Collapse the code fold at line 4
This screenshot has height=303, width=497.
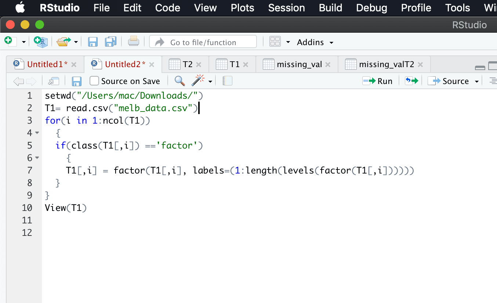pos(37,133)
